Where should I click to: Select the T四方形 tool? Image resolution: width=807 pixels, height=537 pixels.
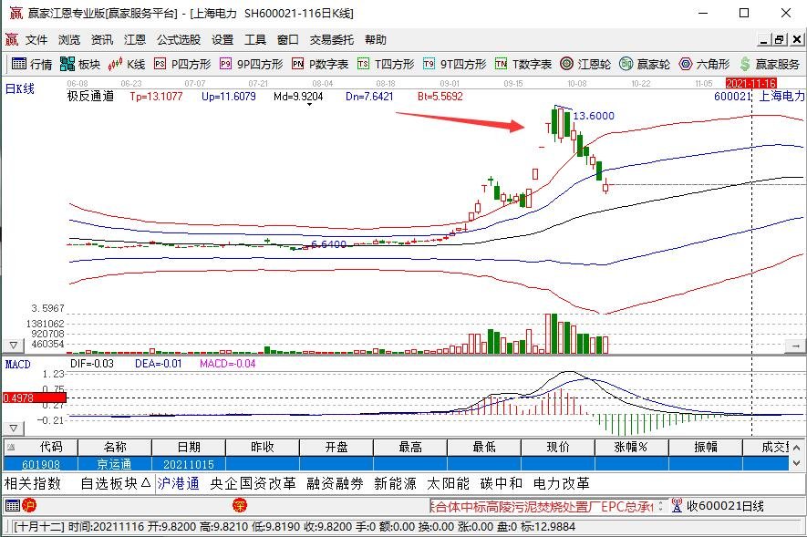point(386,64)
